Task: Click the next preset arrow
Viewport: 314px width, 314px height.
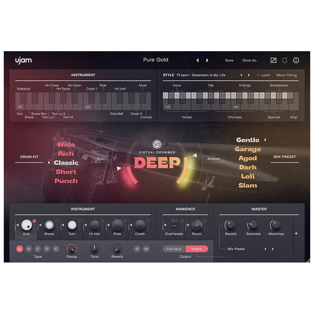Action: point(207,60)
